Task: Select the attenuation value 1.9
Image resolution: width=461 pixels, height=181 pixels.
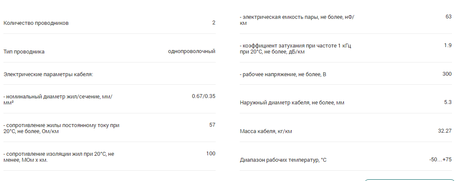Action: click(448, 45)
